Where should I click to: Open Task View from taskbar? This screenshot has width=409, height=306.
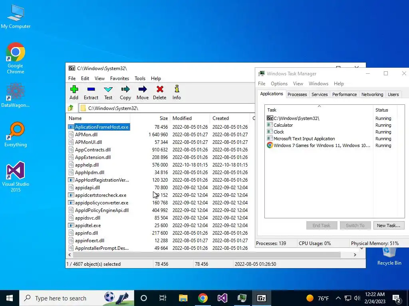pyautogui.click(x=163, y=298)
